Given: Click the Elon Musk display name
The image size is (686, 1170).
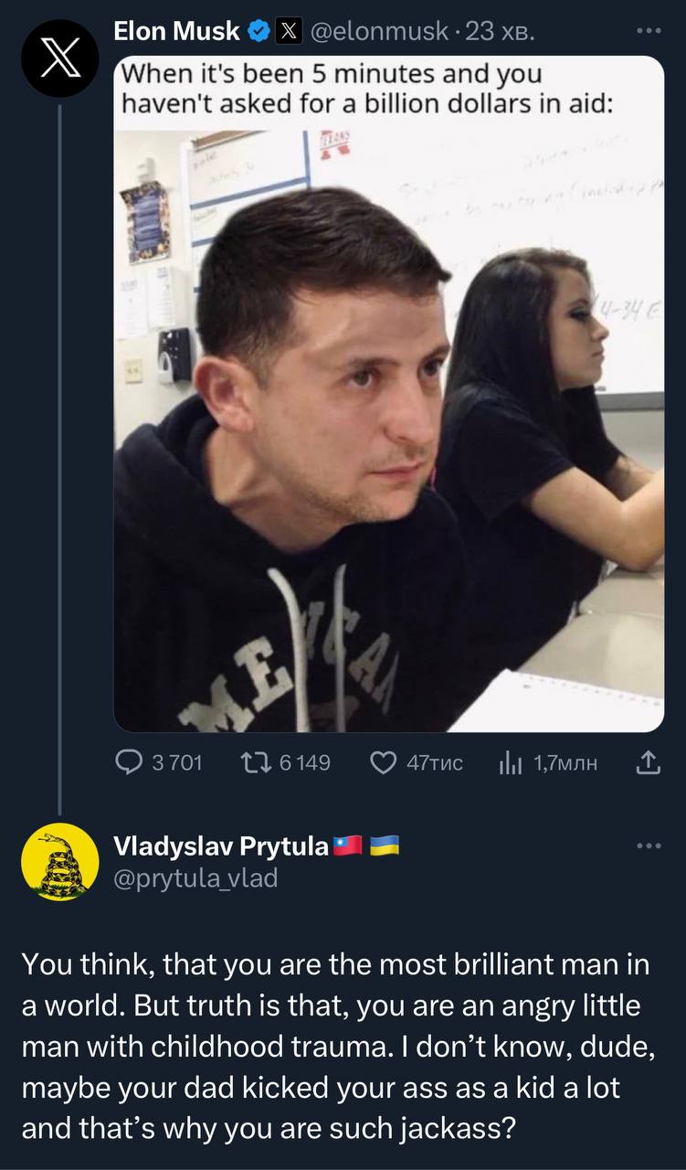Looking at the screenshot, I should (x=176, y=32).
